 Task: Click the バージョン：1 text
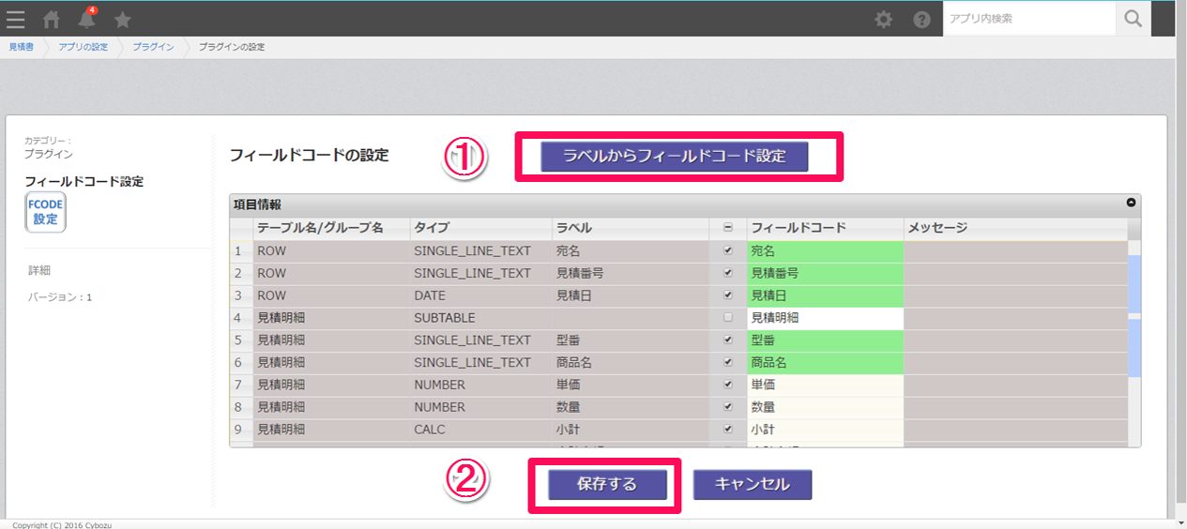tap(60, 297)
